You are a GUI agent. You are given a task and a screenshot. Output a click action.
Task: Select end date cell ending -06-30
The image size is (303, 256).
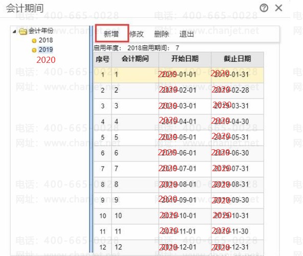237,153
